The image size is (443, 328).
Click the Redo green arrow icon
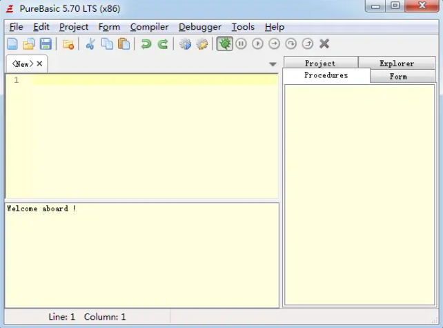coord(163,44)
